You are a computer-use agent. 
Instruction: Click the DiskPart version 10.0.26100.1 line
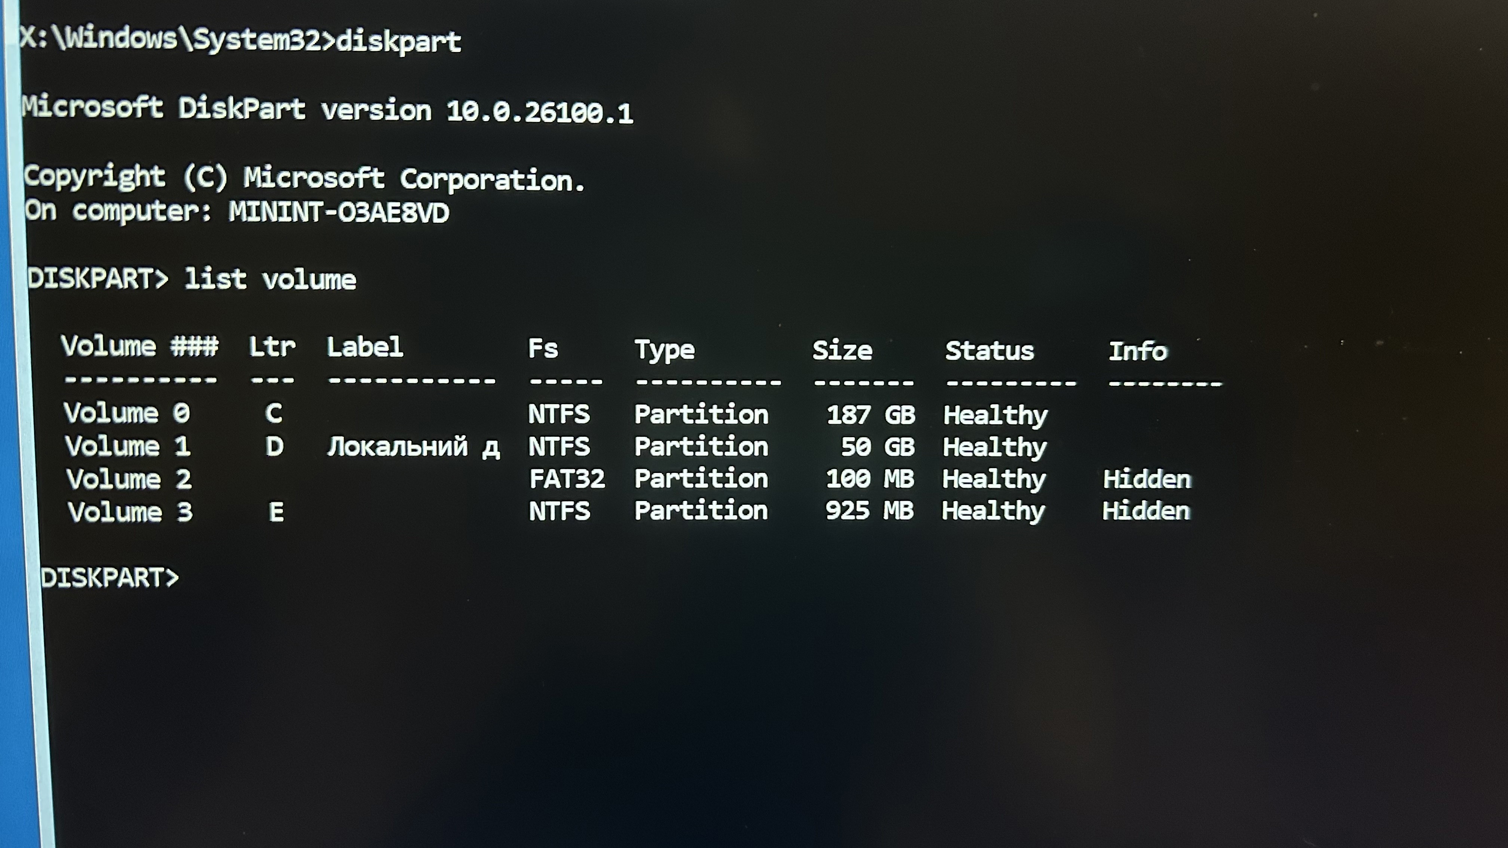(x=327, y=110)
